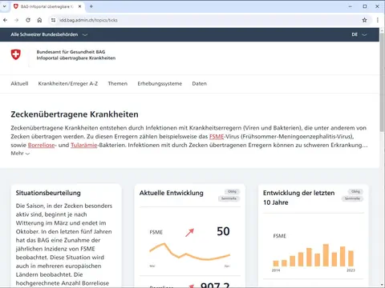Click Oblig tag in Aktuelle Entwicklung card
Viewport: 385px width, 288px height.
[x=232, y=191]
